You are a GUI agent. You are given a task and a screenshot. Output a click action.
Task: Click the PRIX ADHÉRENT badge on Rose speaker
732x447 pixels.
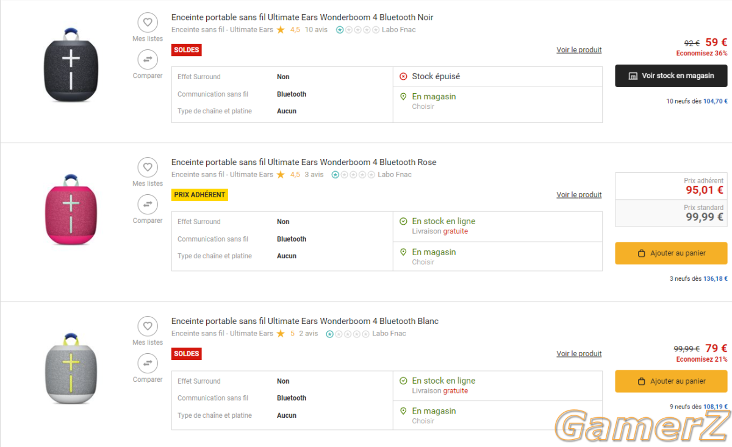click(199, 195)
